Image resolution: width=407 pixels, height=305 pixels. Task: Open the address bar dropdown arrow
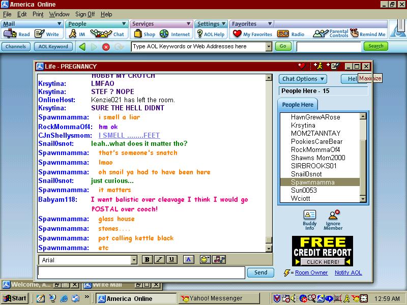click(x=269, y=47)
